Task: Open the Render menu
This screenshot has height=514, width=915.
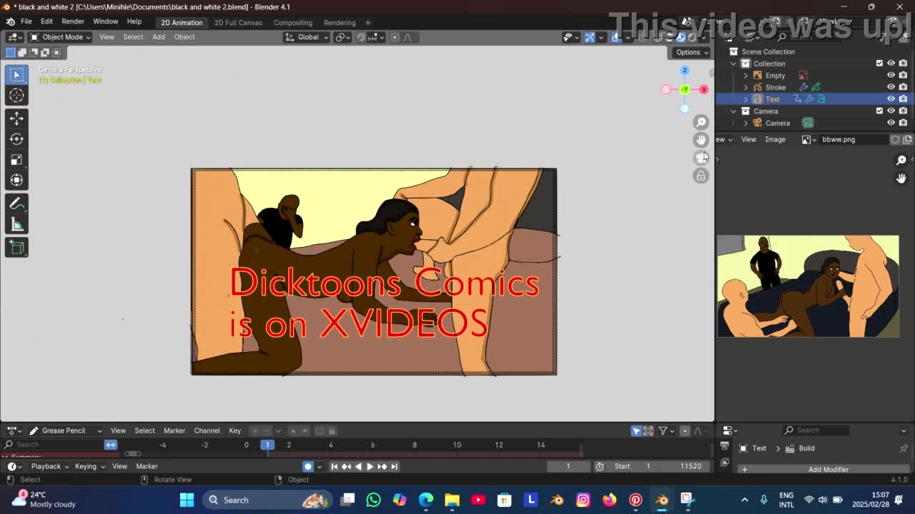Action: click(x=73, y=21)
